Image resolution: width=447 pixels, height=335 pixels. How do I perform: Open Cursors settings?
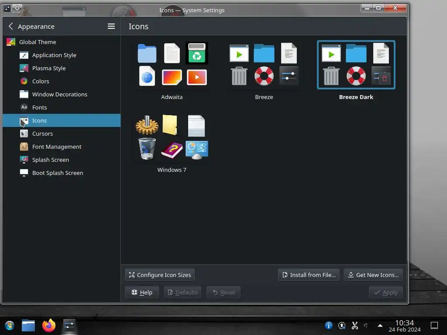tap(62, 133)
